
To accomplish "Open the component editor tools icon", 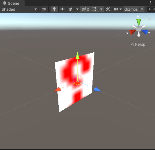I will click(108, 9).
